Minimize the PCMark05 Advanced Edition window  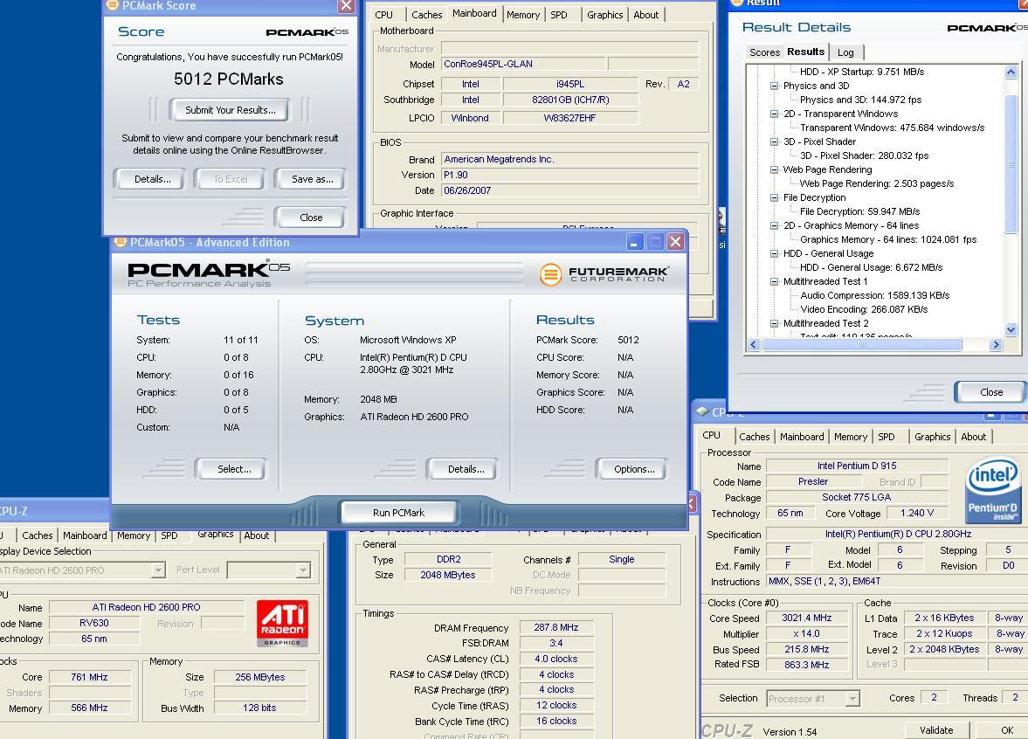coord(634,242)
